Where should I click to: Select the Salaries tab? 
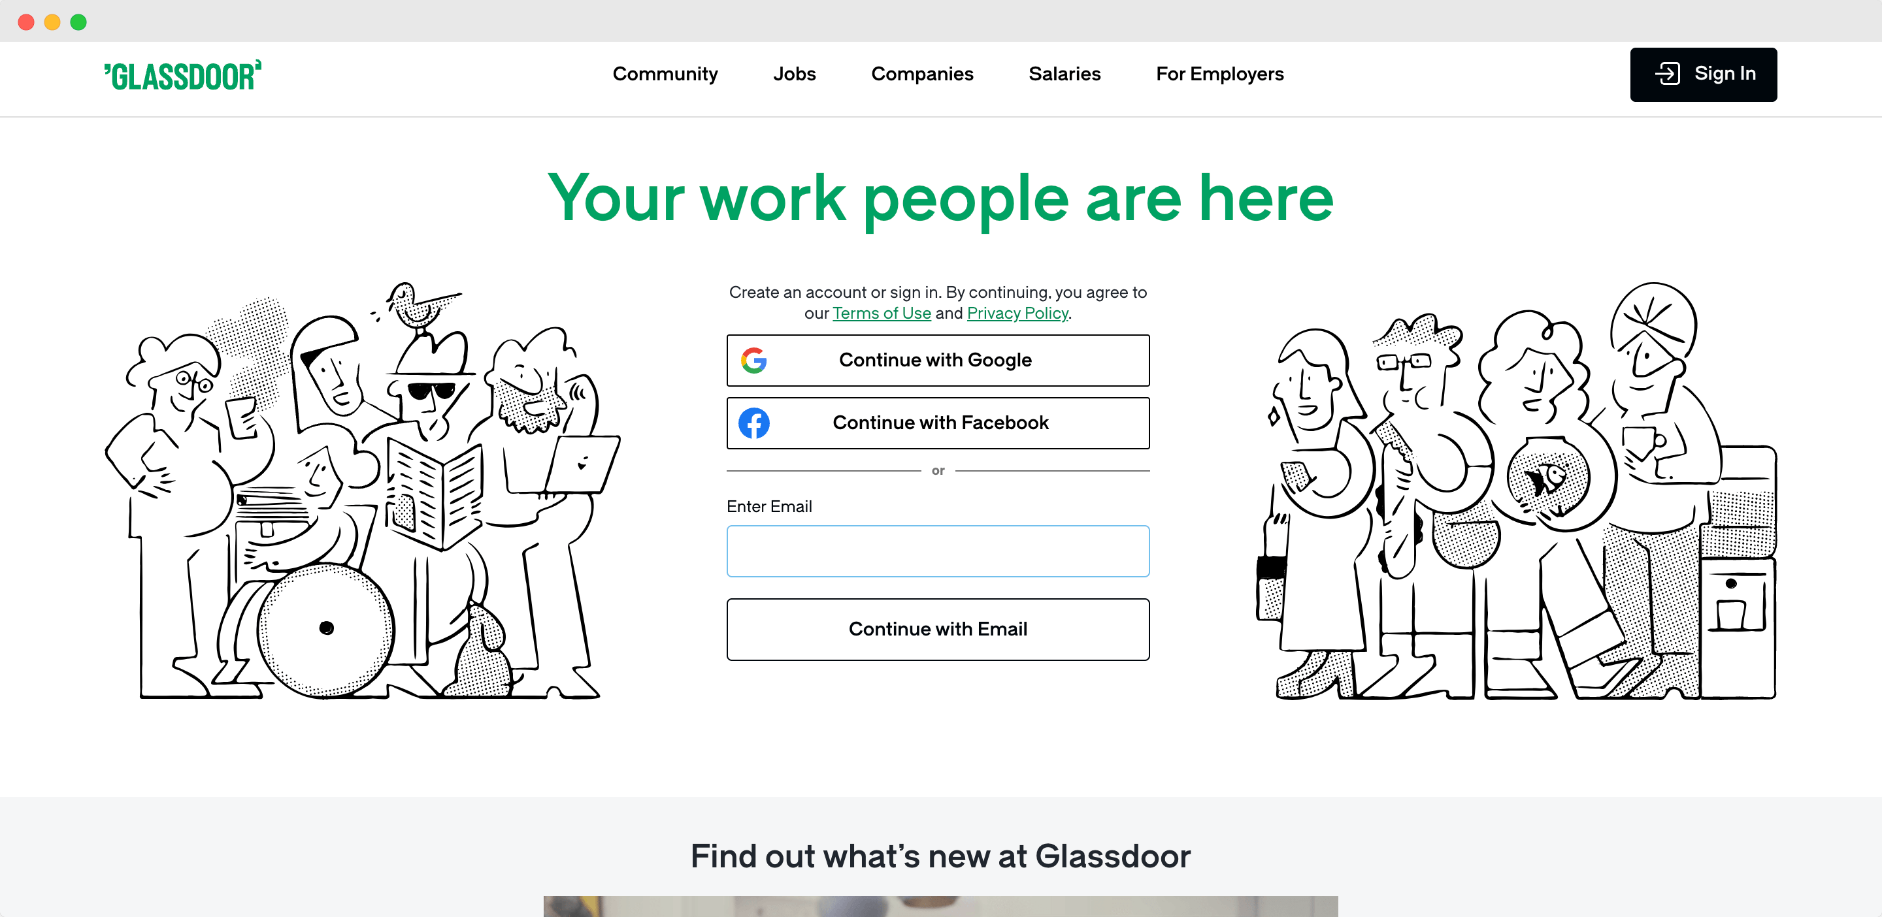[1065, 73]
